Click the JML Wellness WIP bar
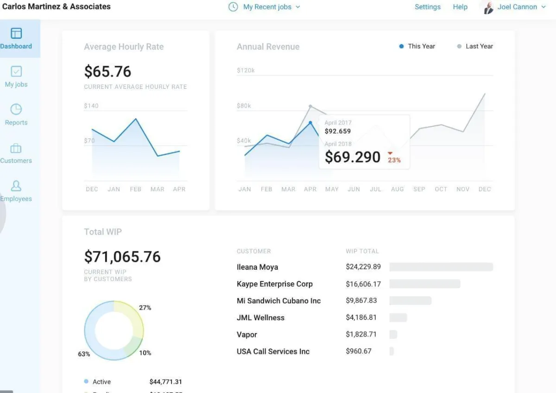 click(x=398, y=318)
